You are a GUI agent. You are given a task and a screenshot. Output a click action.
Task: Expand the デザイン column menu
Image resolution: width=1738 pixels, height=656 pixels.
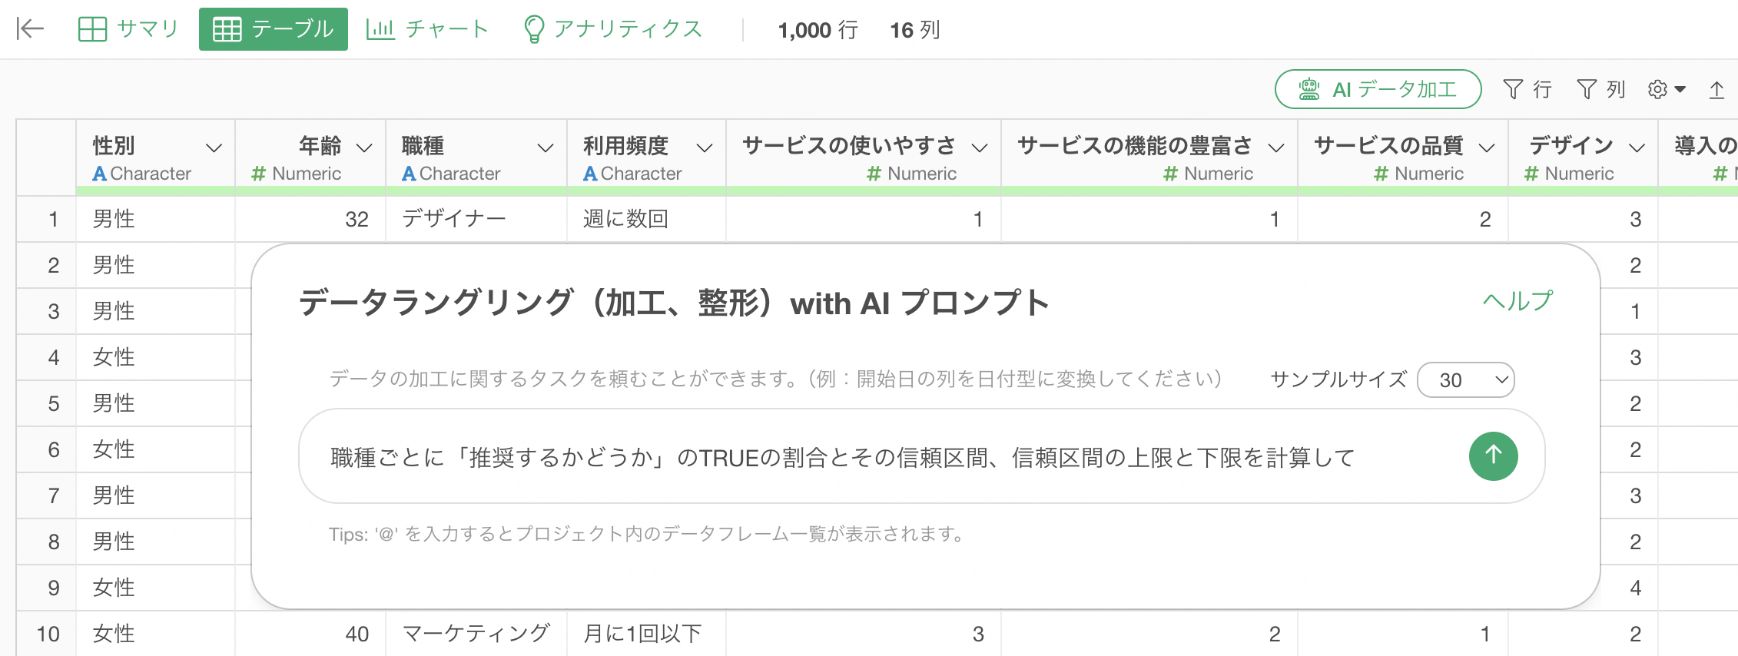1637,147
